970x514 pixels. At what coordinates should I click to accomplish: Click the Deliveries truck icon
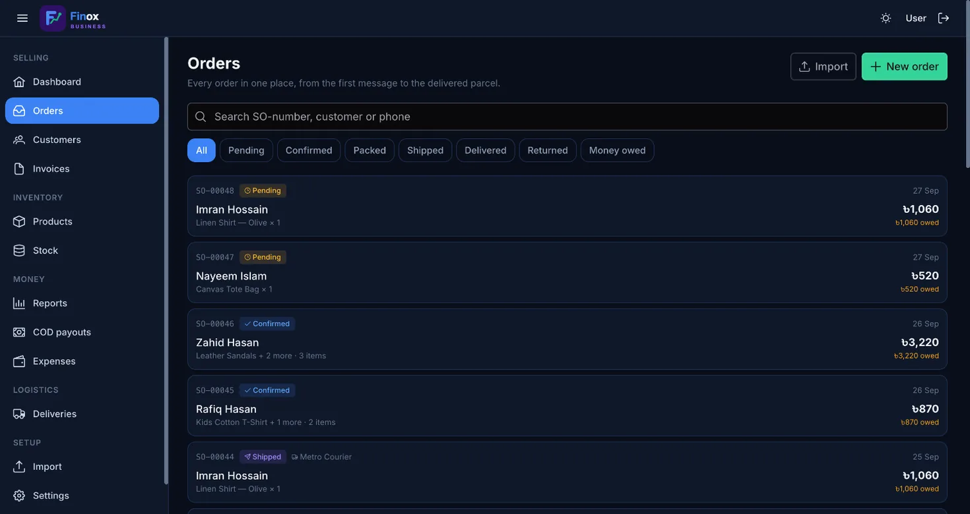point(19,414)
